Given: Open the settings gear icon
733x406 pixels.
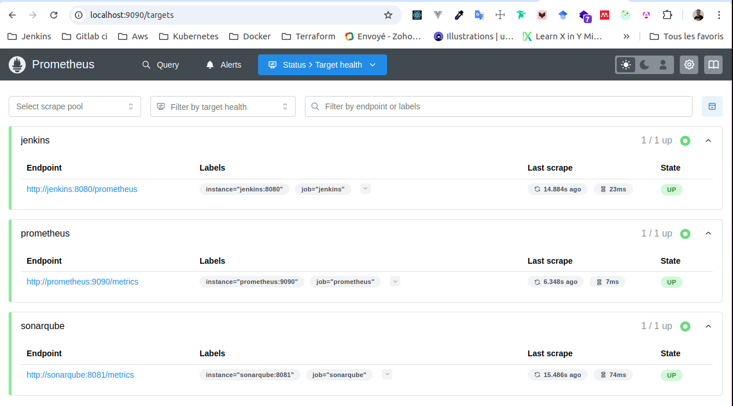Looking at the screenshot, I should tap(689, 65).
